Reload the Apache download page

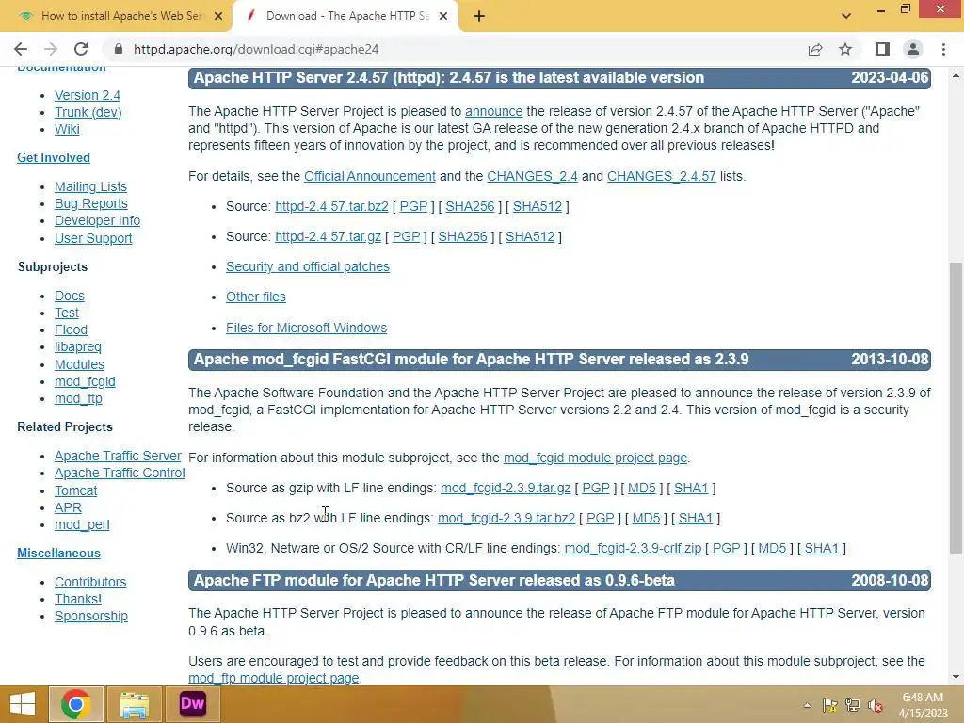pos(81,49)
